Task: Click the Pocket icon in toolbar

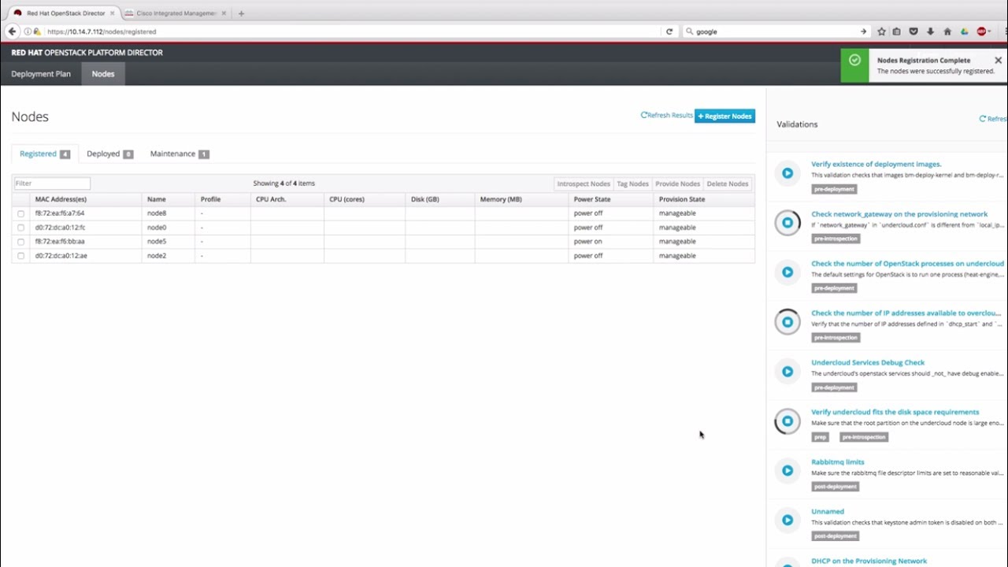Action: pos(913,31)
